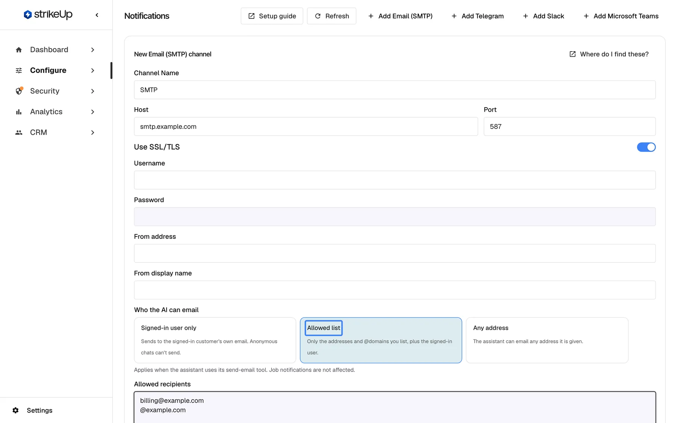This screenshot has width=677, height=423.
Task: Open the Setup guide
Action: [x=272, y=16]
